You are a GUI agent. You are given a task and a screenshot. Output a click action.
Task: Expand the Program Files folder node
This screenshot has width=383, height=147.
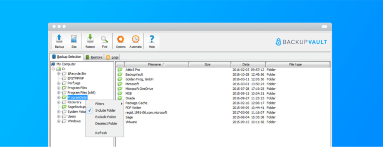pyautogui.click(x=59, y=88)
